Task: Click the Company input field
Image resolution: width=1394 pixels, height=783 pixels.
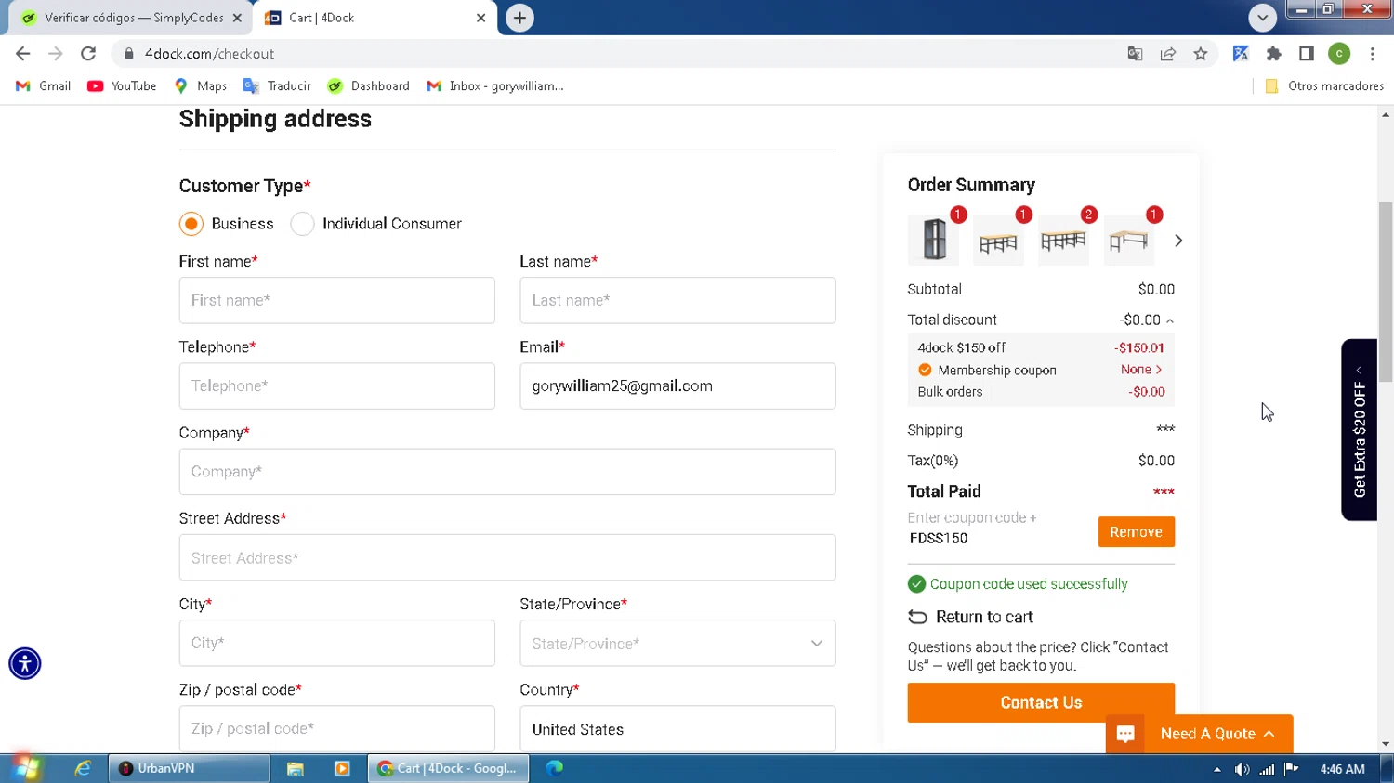Action: pyautogui.click(x=507, y=472)
